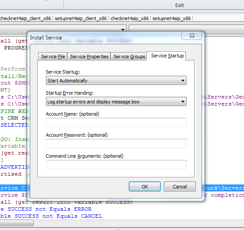The width and height of the screenshot is (244, 230).
Task: Open the dropdown above the script editor
Action: tap(123, 29)
